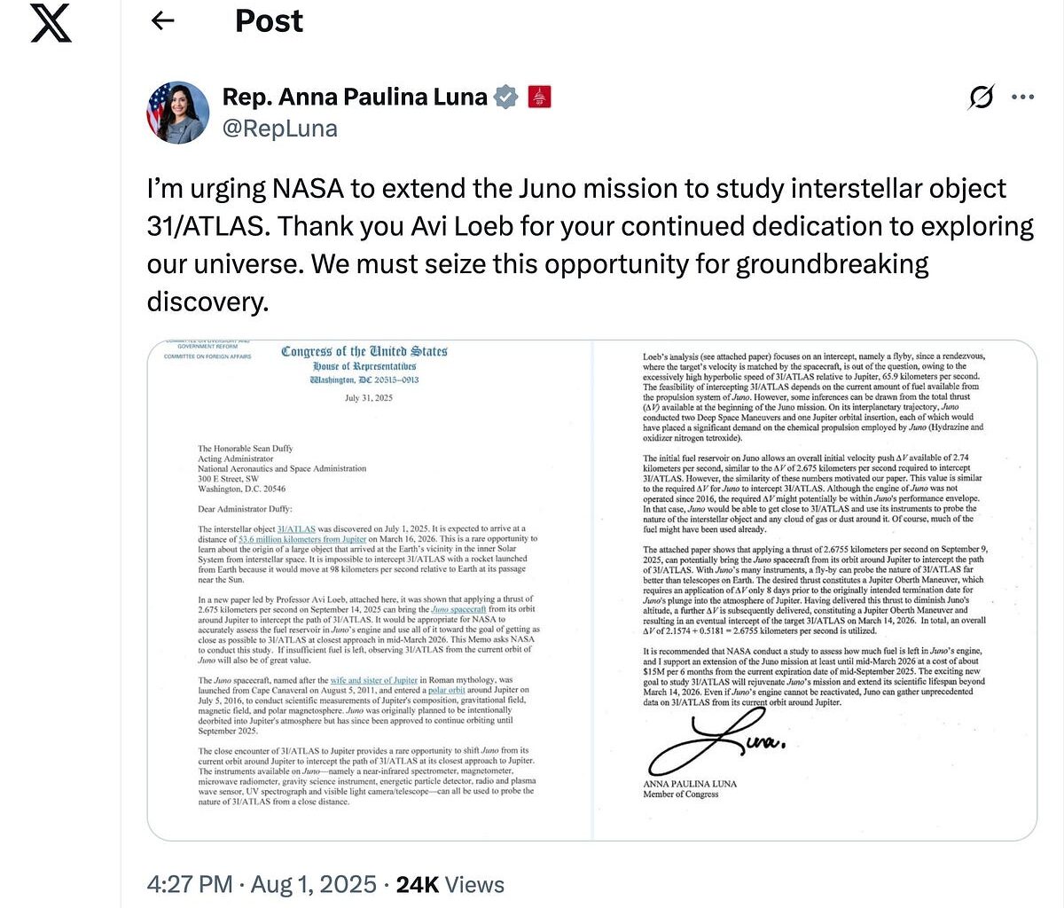
Task: Click the 24K Views count
Action: pos(450,884)
